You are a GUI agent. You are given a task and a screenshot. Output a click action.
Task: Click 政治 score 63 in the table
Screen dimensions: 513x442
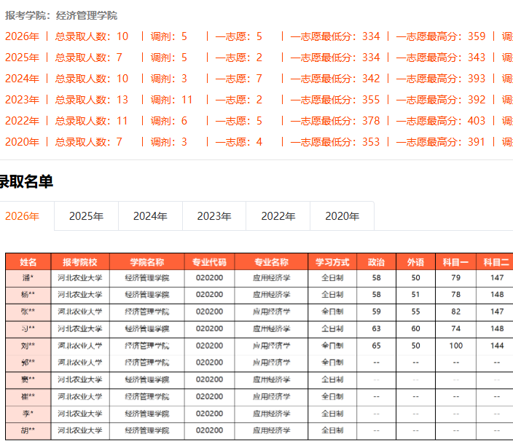point(376,329)
